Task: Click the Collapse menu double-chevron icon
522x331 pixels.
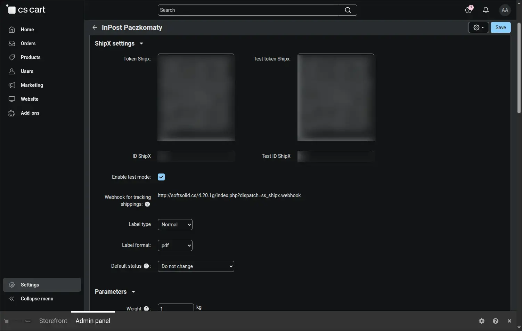Action: point(12,299)
